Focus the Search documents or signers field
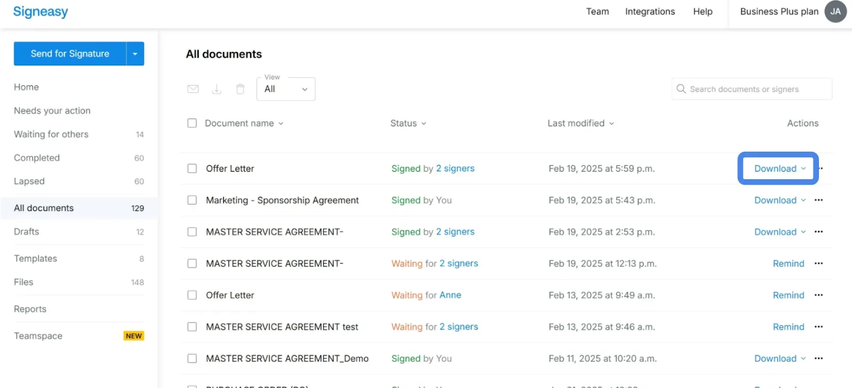The height and width of the screenshot is (388, 852). [752, 89]
